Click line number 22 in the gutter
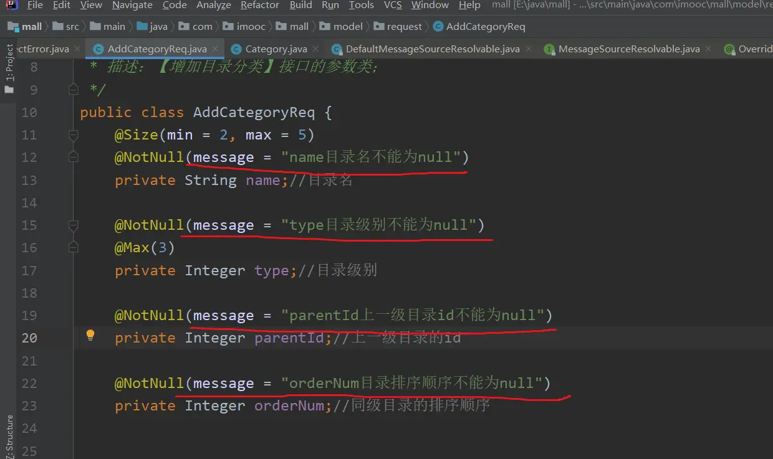The width and height of the screenshot is (773, 459). coord(29,383)
